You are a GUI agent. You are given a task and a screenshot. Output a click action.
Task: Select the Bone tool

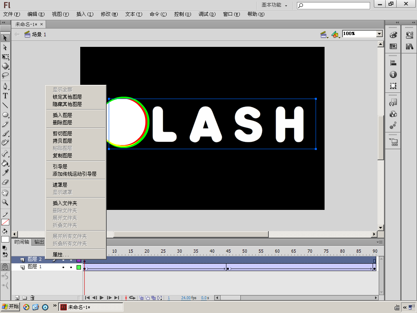pyautogui.click(x=5, y=154)
